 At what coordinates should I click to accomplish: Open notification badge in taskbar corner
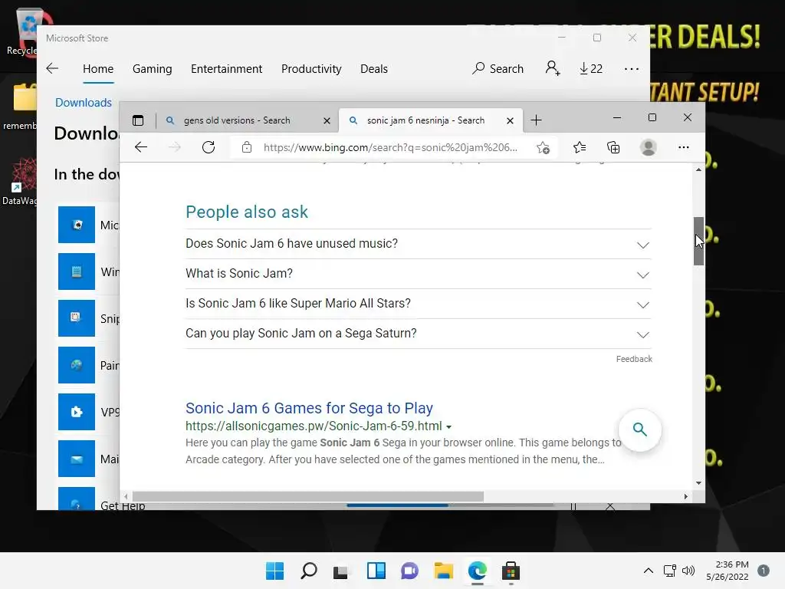[x=764, y=571]
